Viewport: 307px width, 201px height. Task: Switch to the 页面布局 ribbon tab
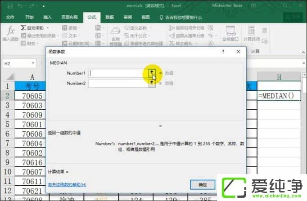point(69,17)
